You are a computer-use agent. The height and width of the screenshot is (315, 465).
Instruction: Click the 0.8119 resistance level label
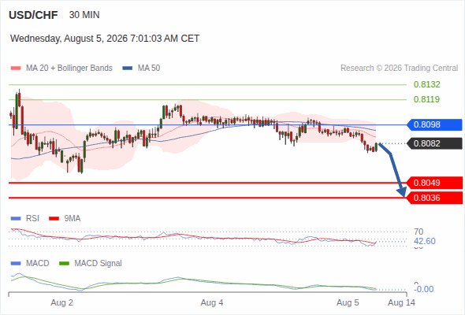[x=426, y=99]
